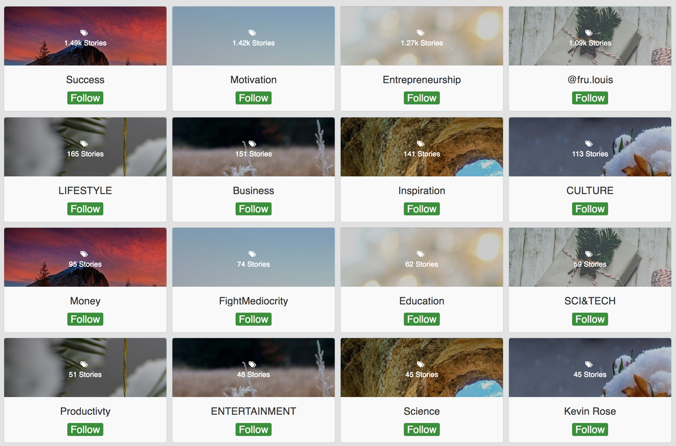Click the tag icon on the Motivation card

pyautogui.click(x=253, y=33)
